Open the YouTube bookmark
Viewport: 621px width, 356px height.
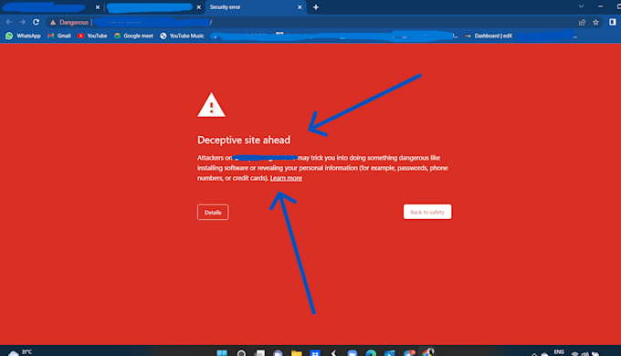[92, 36]
